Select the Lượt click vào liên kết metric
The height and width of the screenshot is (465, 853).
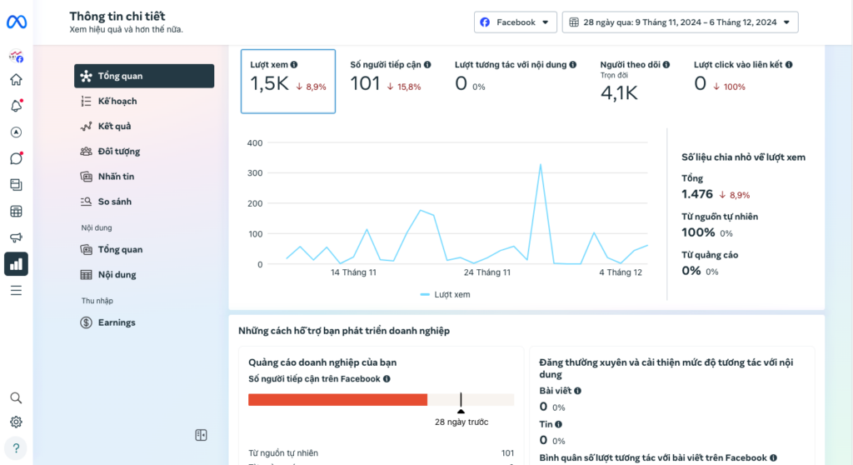[743, 81]
